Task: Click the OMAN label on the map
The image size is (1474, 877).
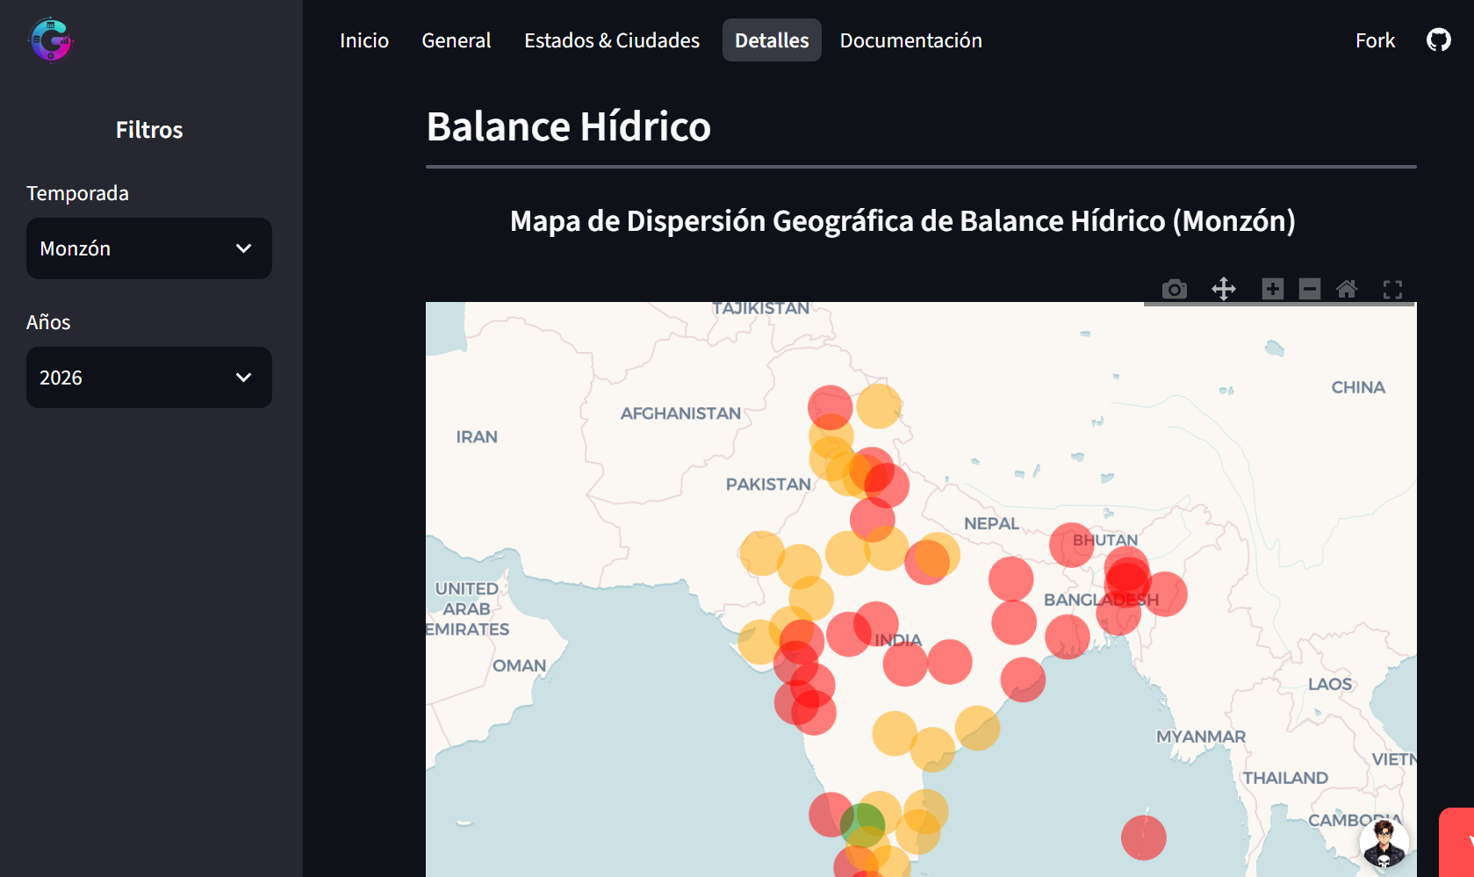Action: [x=519, y=666]
